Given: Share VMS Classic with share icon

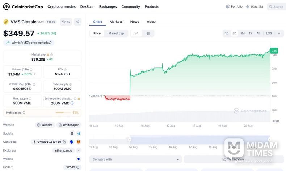Looking at the screenshot, I should click(78, 22).
